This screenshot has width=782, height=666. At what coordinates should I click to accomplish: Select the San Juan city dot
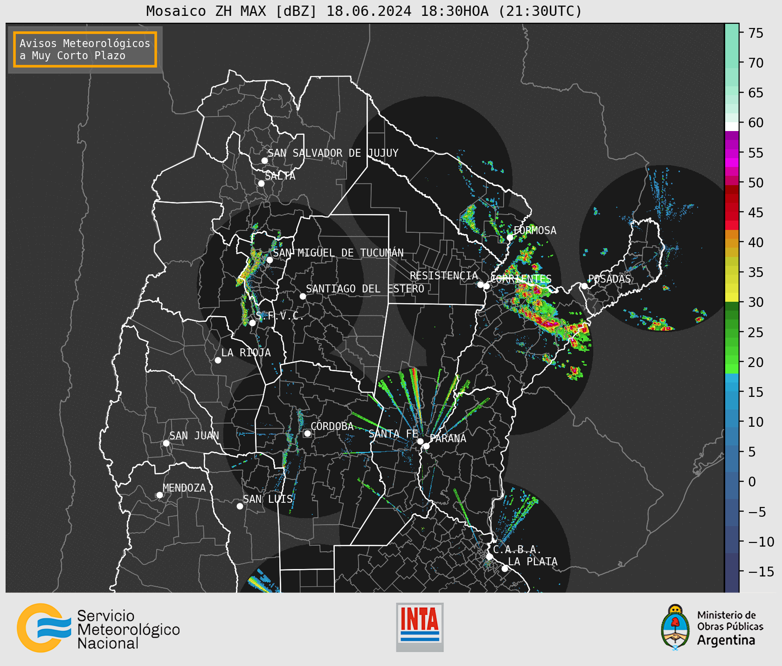(166, 443)
